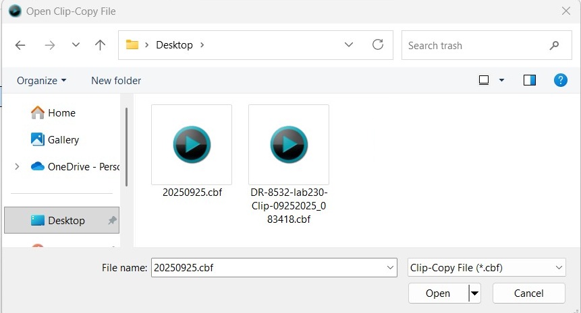Viewport: 581px width, 313px height.
Task: Close the Open Clip-Copy File dialog
Action: [x=565, y=11]
